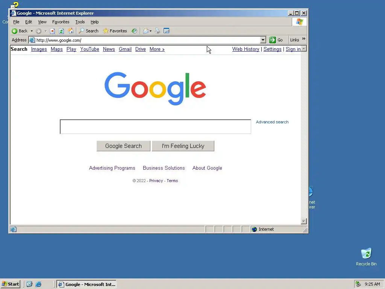The image size is (385, 289).
Task: Open the Back button history dropdown arrow
Action: (x=32, y=31)
